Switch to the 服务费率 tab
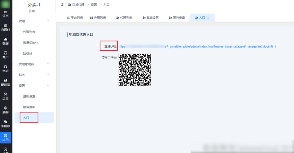Screen dimensions: 294x153 point(177,18)
